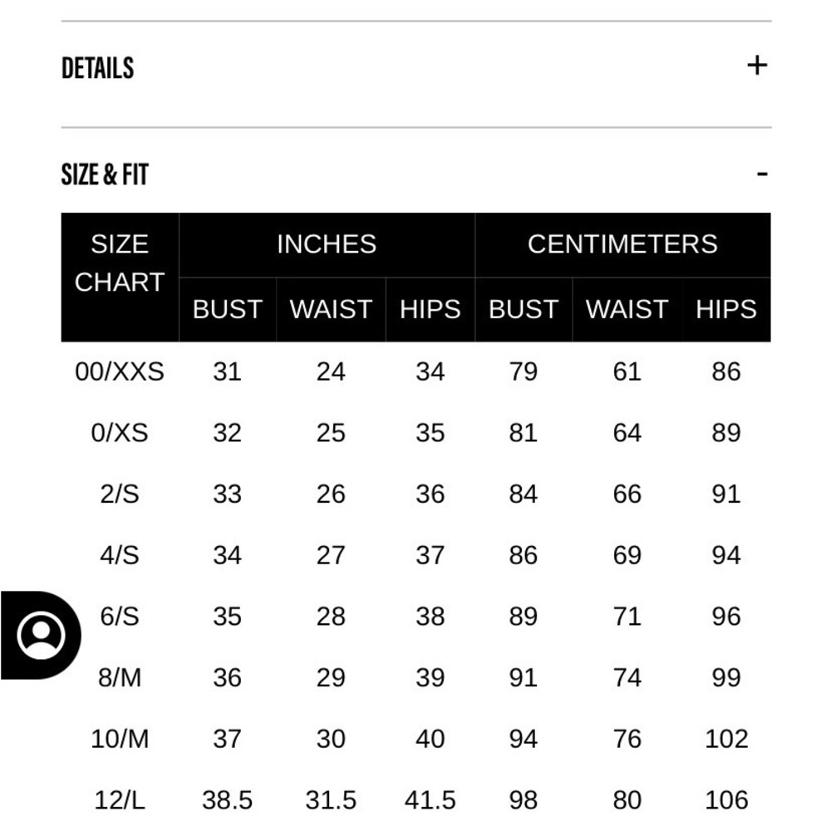This screenshot has width=831, height=831.
Task: Click the 00/XXS size row label
Action: [120, 371]
